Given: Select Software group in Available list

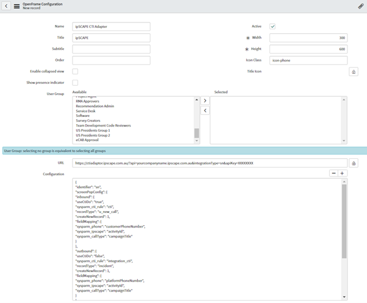Looking at the screenshot, I should (83, 116).
